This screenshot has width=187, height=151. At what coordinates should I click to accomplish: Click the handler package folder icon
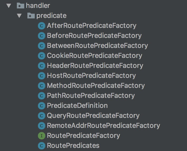click(21, 6)
